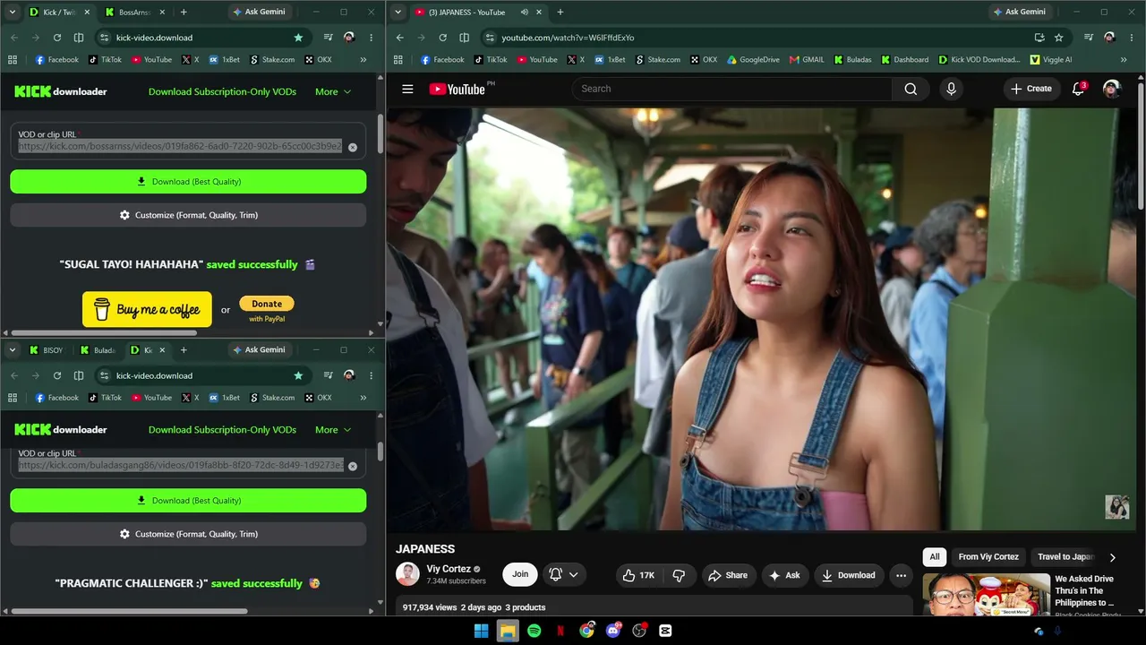Toggle side panel in top-left Kick window
Image resolution: width=1146 pixels, height=645 pixels.
point(79,38)
